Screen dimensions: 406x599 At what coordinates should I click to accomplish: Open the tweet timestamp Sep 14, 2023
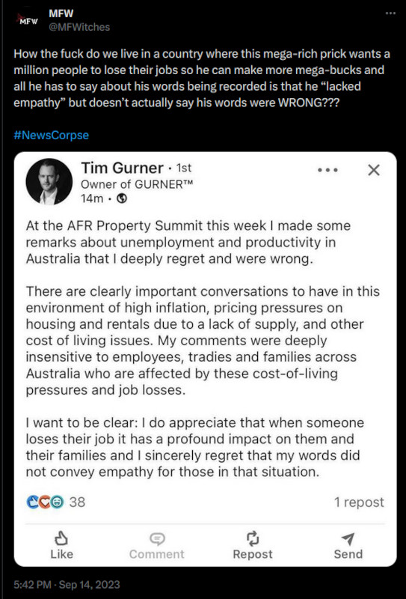(67, 585)
